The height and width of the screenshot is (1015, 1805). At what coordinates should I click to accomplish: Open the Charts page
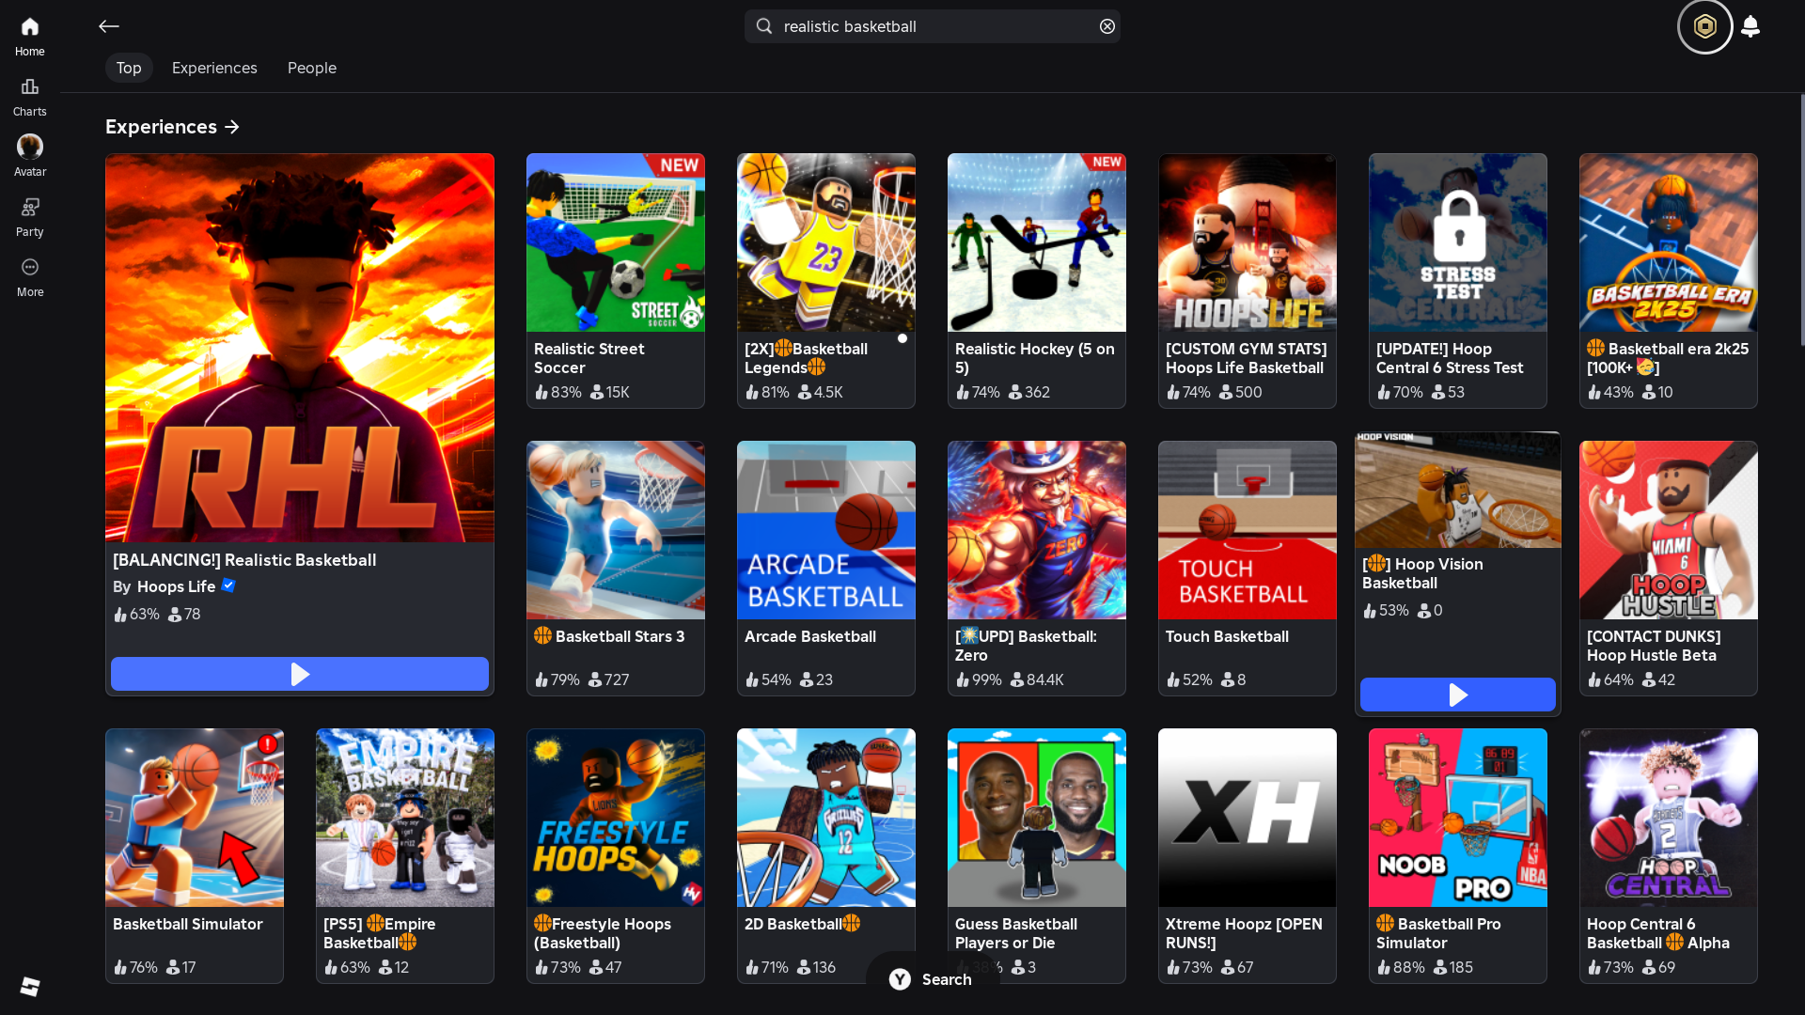29,97
